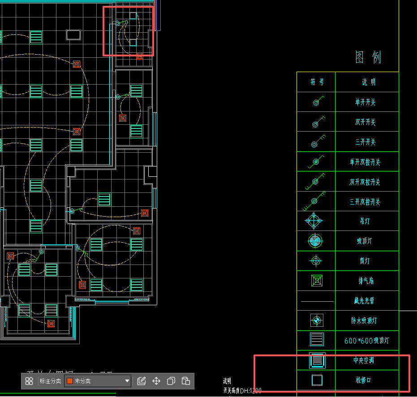Click the paste clipboard icon in toolbar
The width and height of the screenshot is (417, 397).
[185, 381]
